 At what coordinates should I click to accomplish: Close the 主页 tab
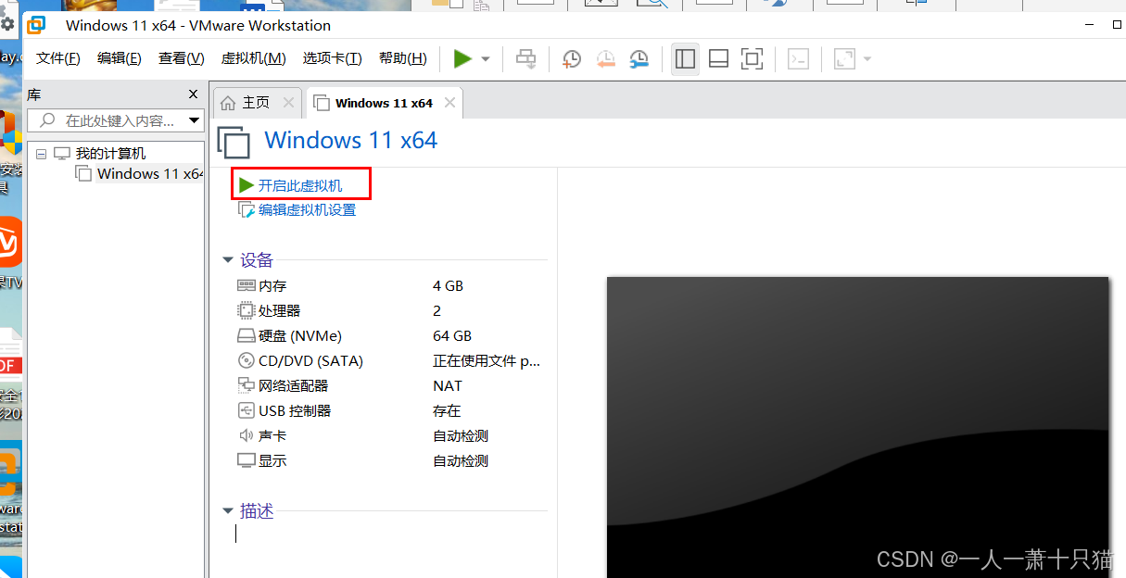(288, 103)
